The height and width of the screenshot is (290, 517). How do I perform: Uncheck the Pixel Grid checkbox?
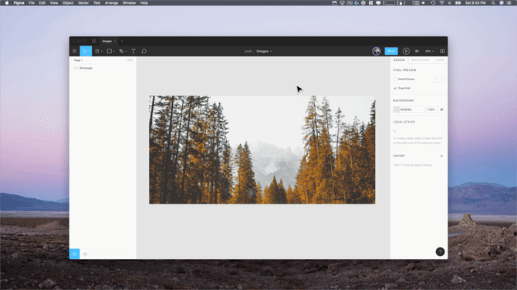pyautogui.click(x=395, y=88)
